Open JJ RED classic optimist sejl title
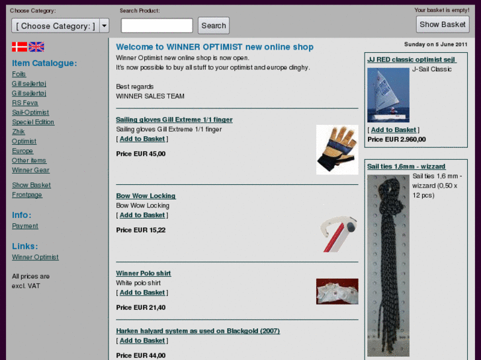481x360 pixels. pyautogui.click(x=412, y=59)
